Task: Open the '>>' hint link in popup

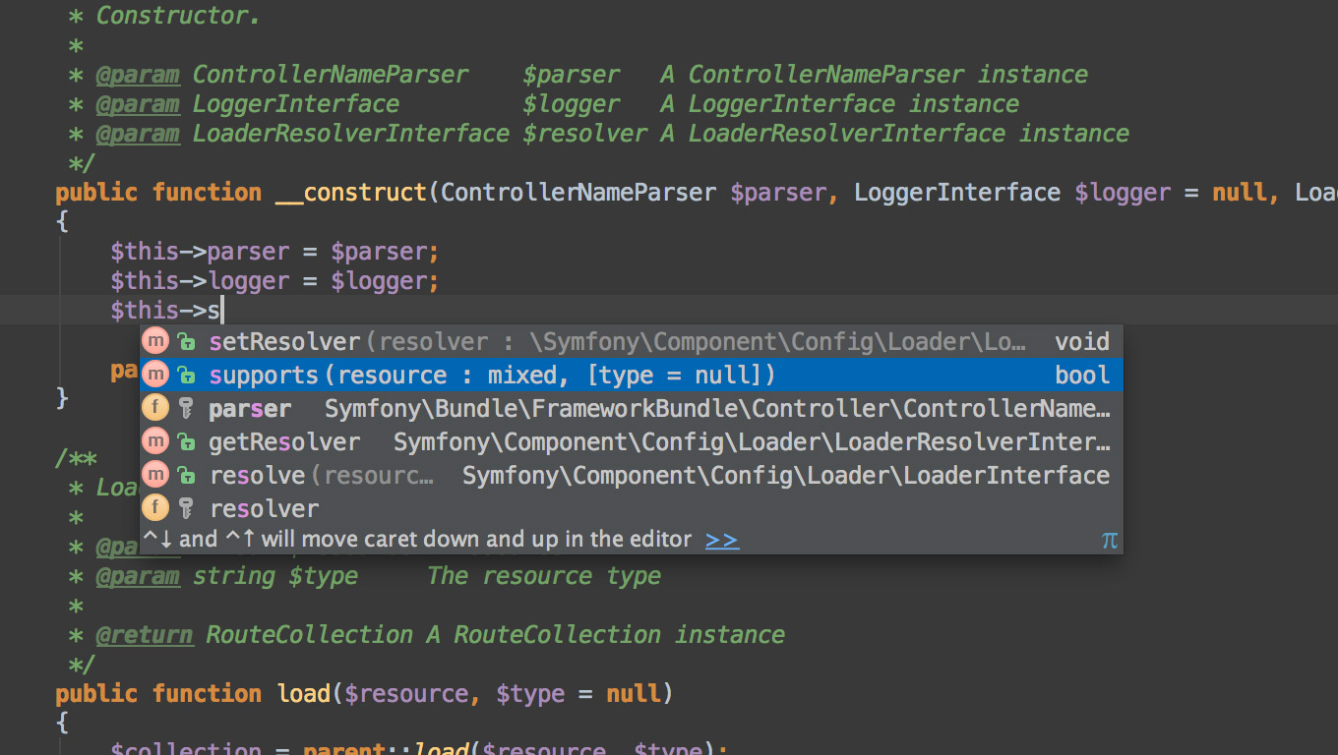Action: pyautogui.click(x=722, y=539)
